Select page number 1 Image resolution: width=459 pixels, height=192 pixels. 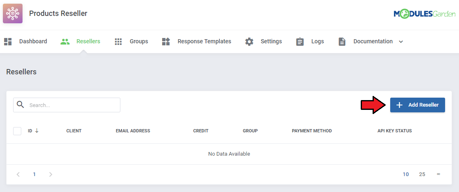tap(34, 174)
